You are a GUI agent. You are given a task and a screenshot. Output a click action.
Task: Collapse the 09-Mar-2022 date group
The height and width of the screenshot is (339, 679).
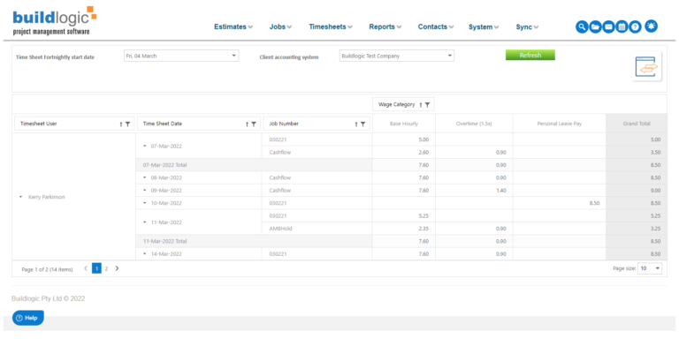145,191
